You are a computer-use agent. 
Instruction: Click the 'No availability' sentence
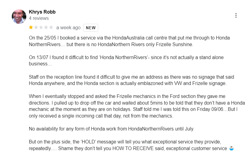[111, 129]
